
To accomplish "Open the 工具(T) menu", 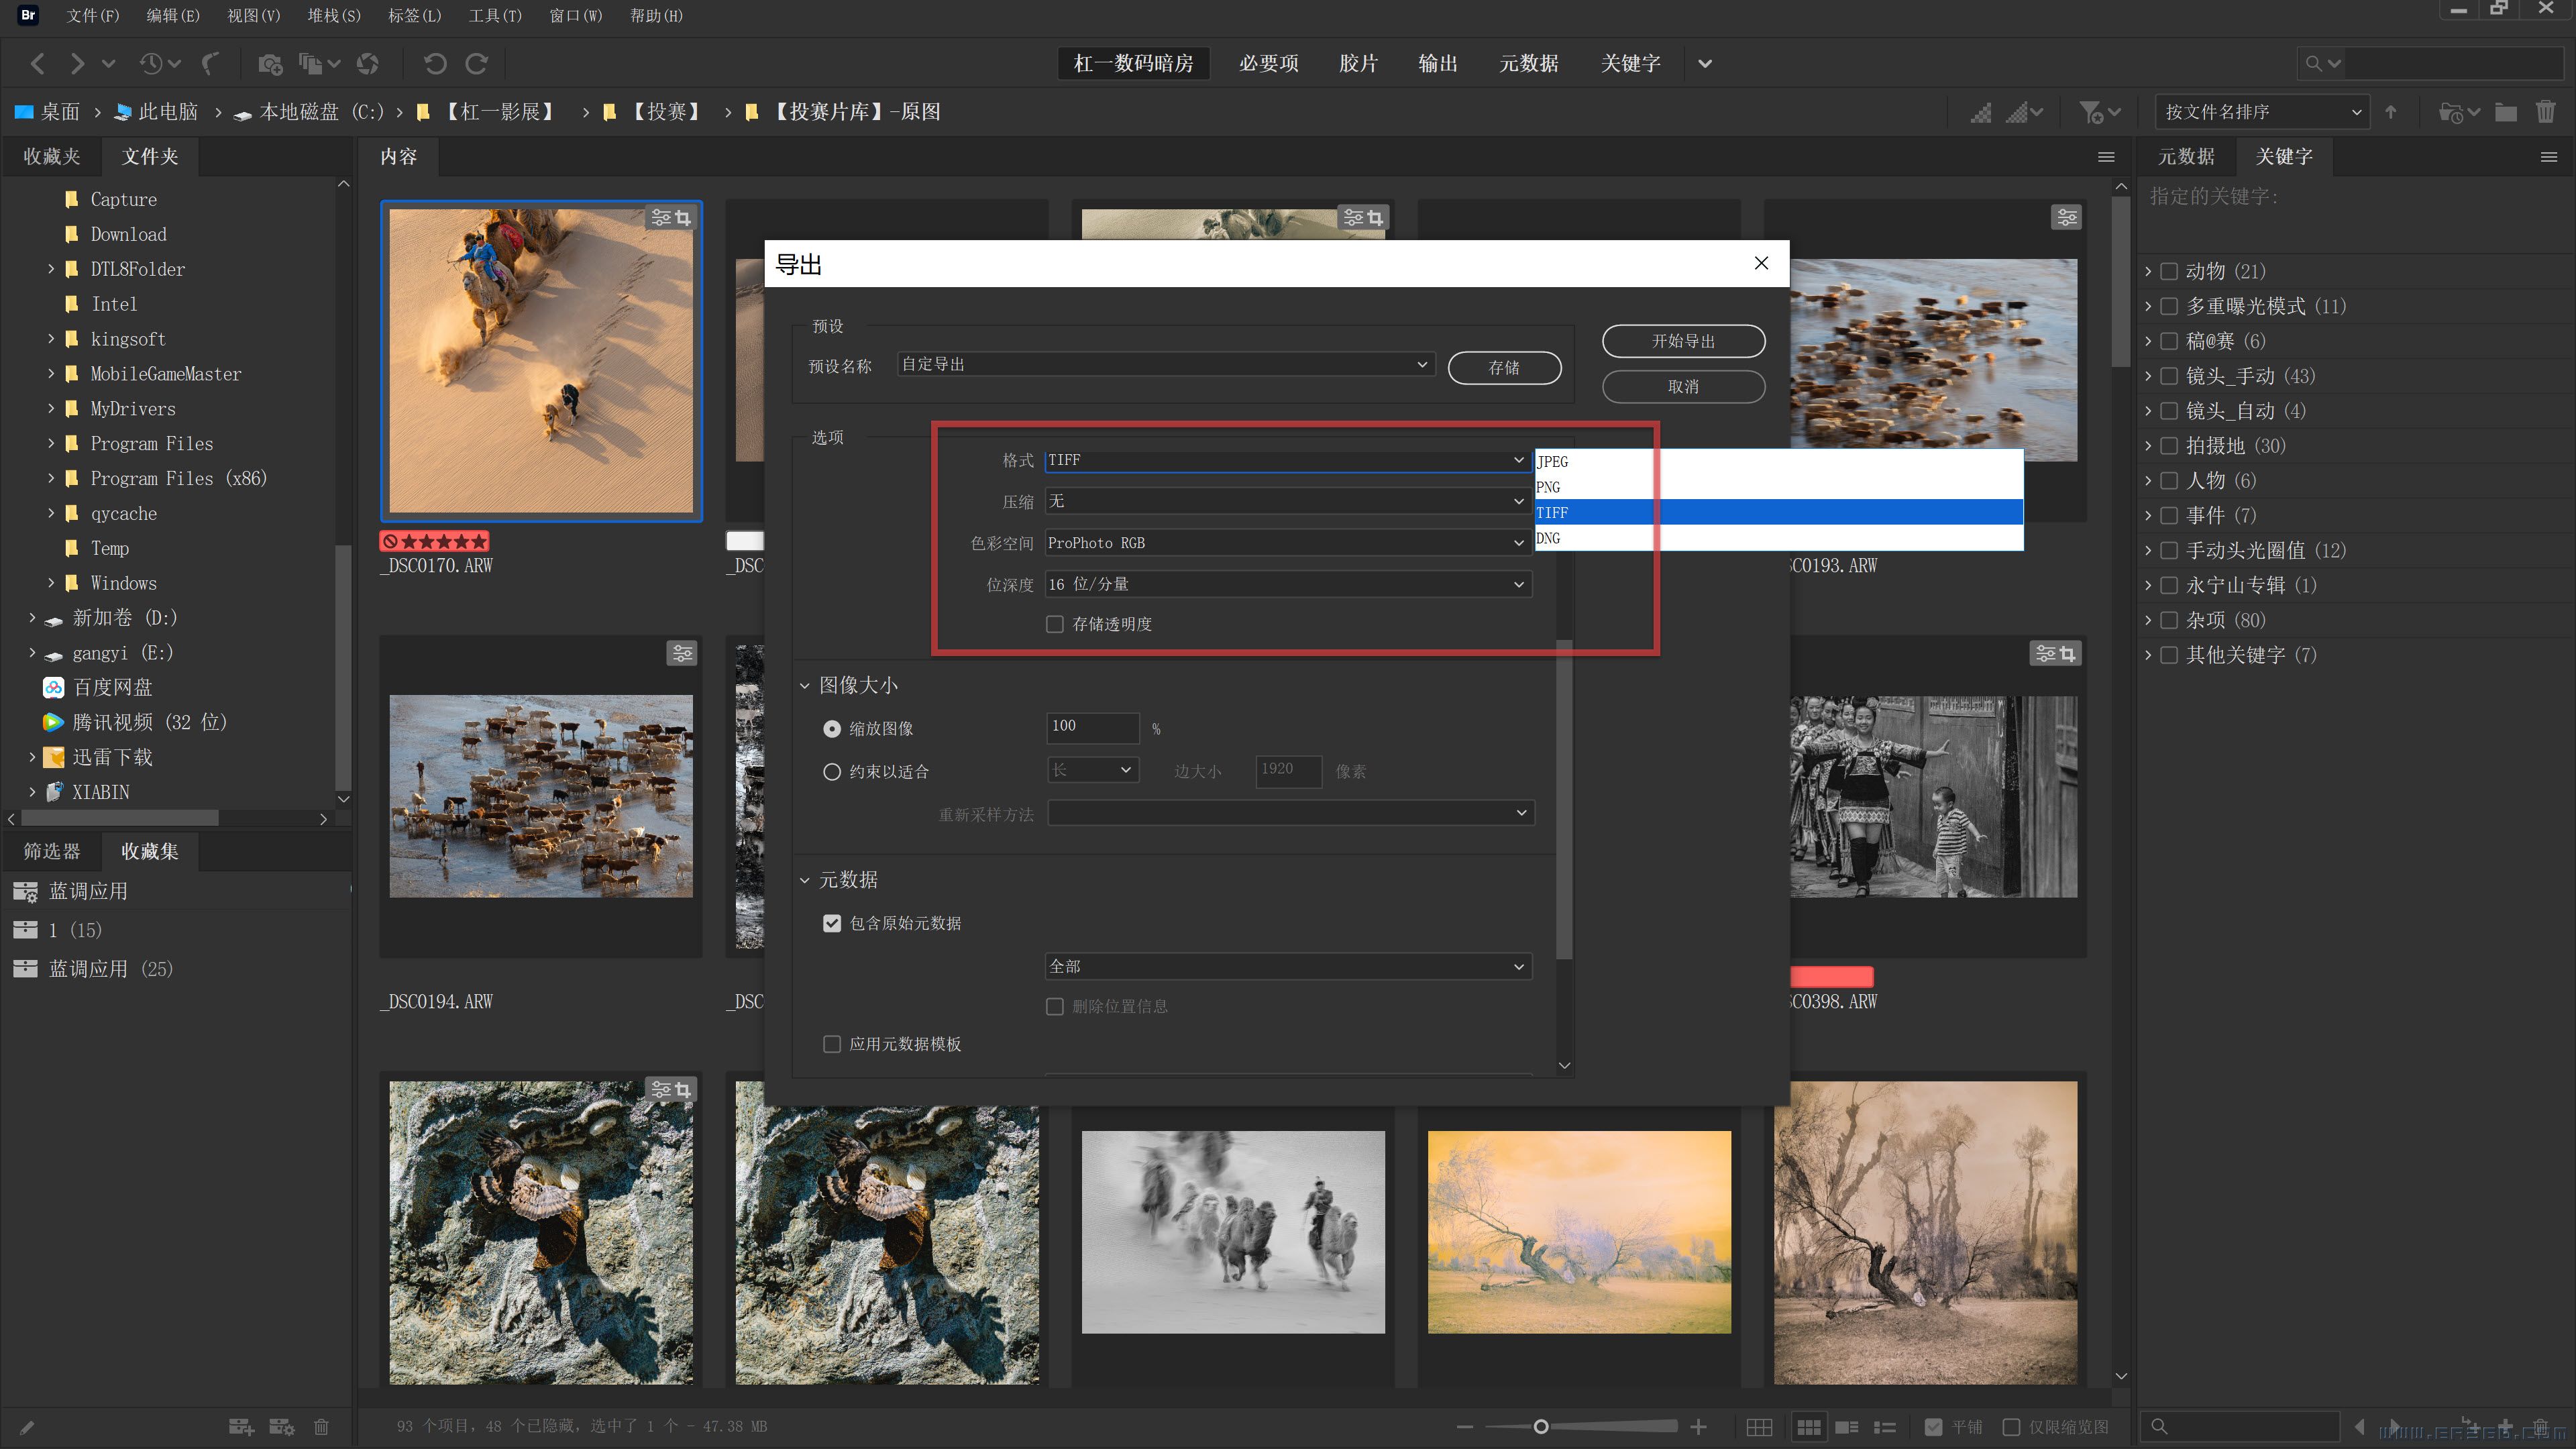I will tap(495, 16).
